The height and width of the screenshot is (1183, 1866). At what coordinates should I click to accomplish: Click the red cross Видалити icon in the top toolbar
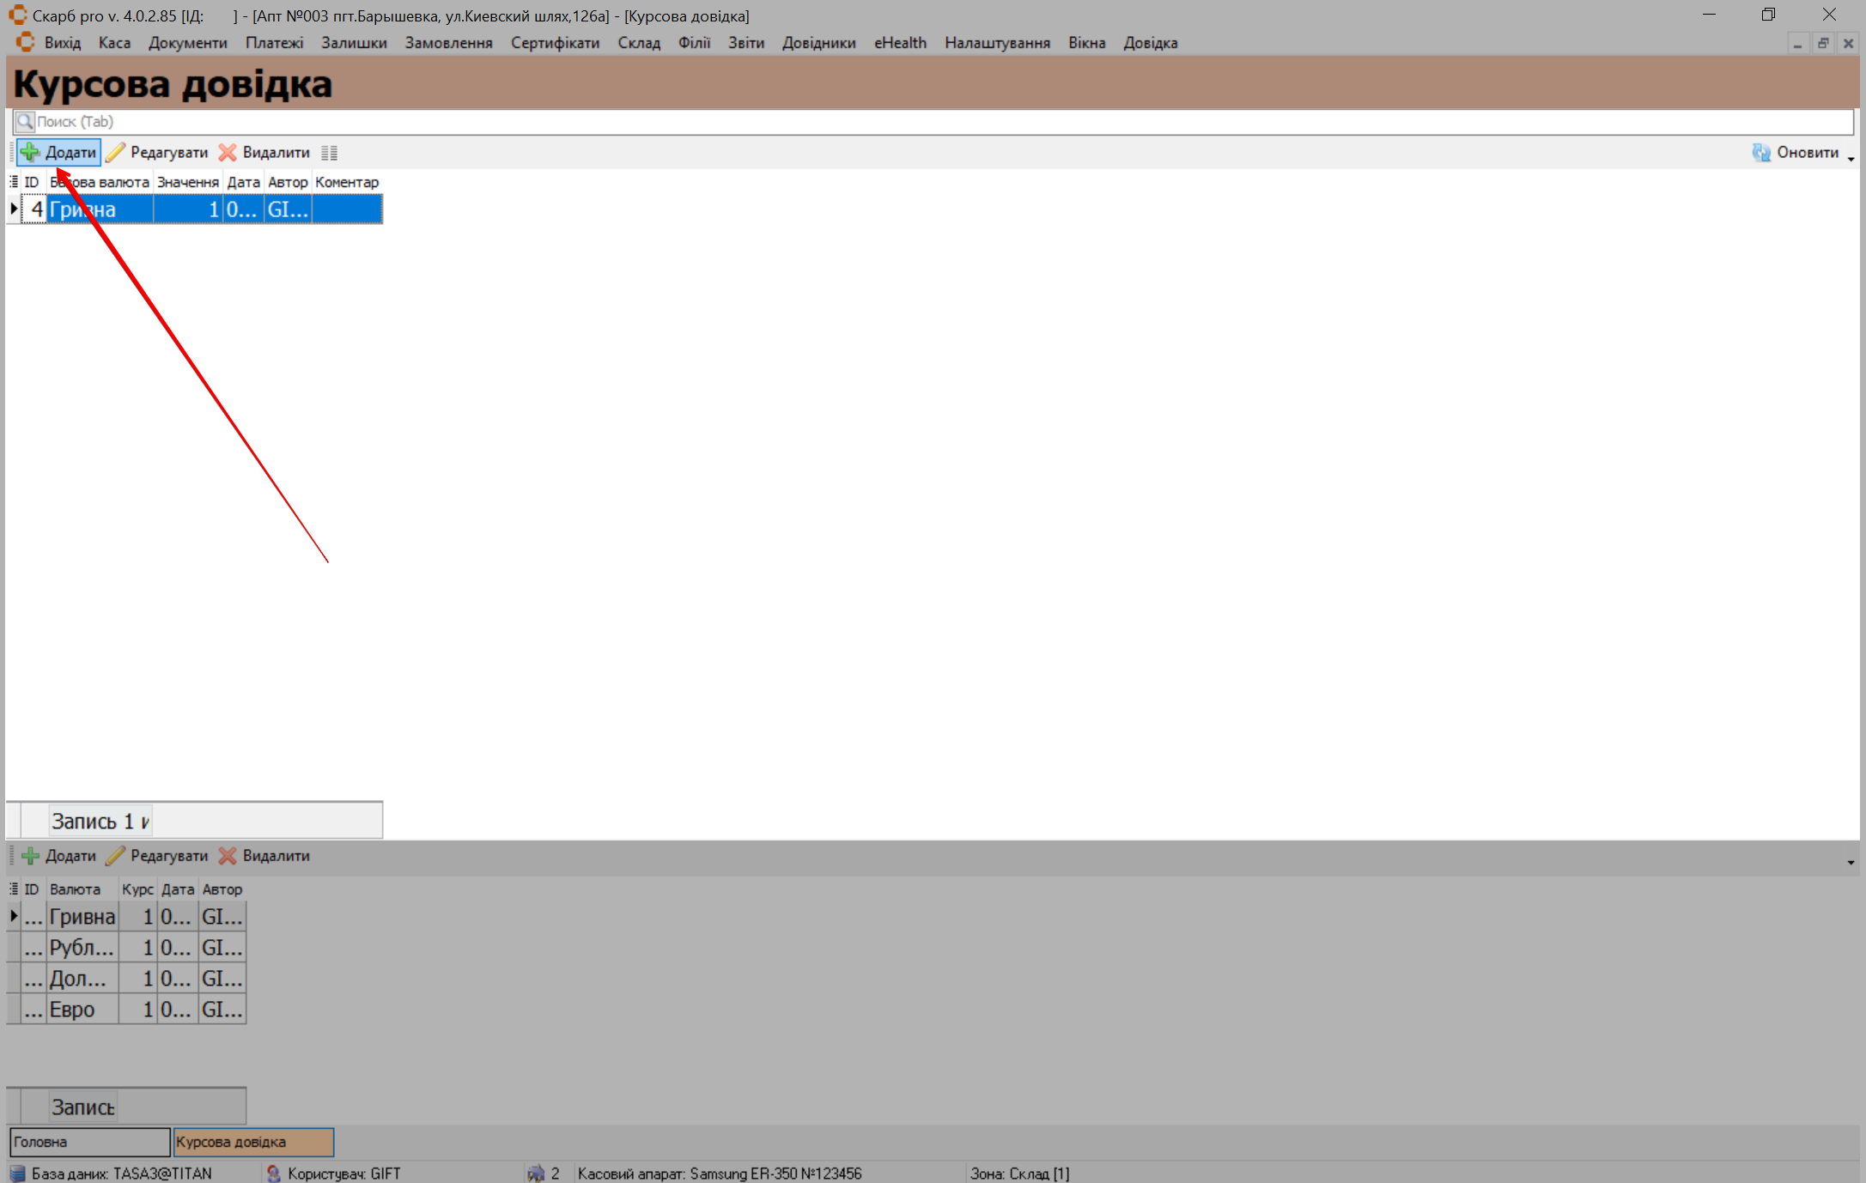tap(228, 153)
